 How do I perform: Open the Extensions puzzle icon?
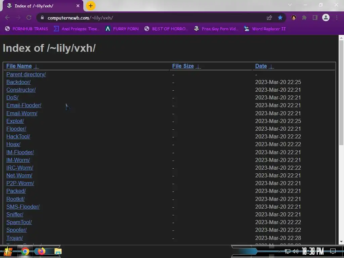point(304,17)
